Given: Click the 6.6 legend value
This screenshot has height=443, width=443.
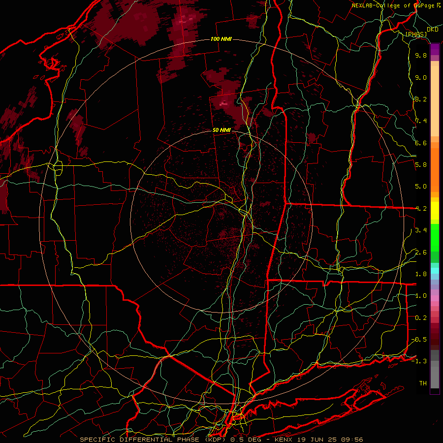Looking at the screenshot, I should tap(421, 143).
